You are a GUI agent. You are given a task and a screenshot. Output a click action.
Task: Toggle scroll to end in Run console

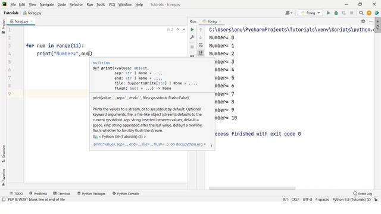pyautogui.click(x=201, y=53)
